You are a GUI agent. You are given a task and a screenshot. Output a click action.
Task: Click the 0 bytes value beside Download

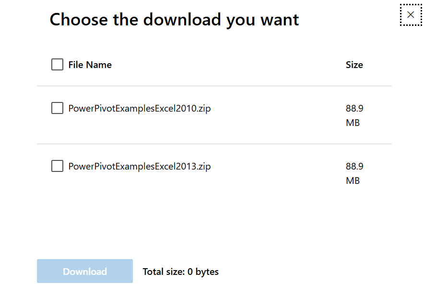point(203,272)
